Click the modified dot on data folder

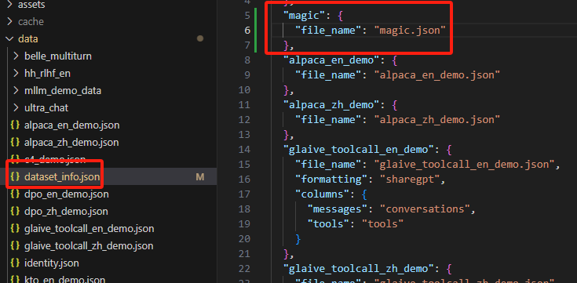[x=200, y=38]
